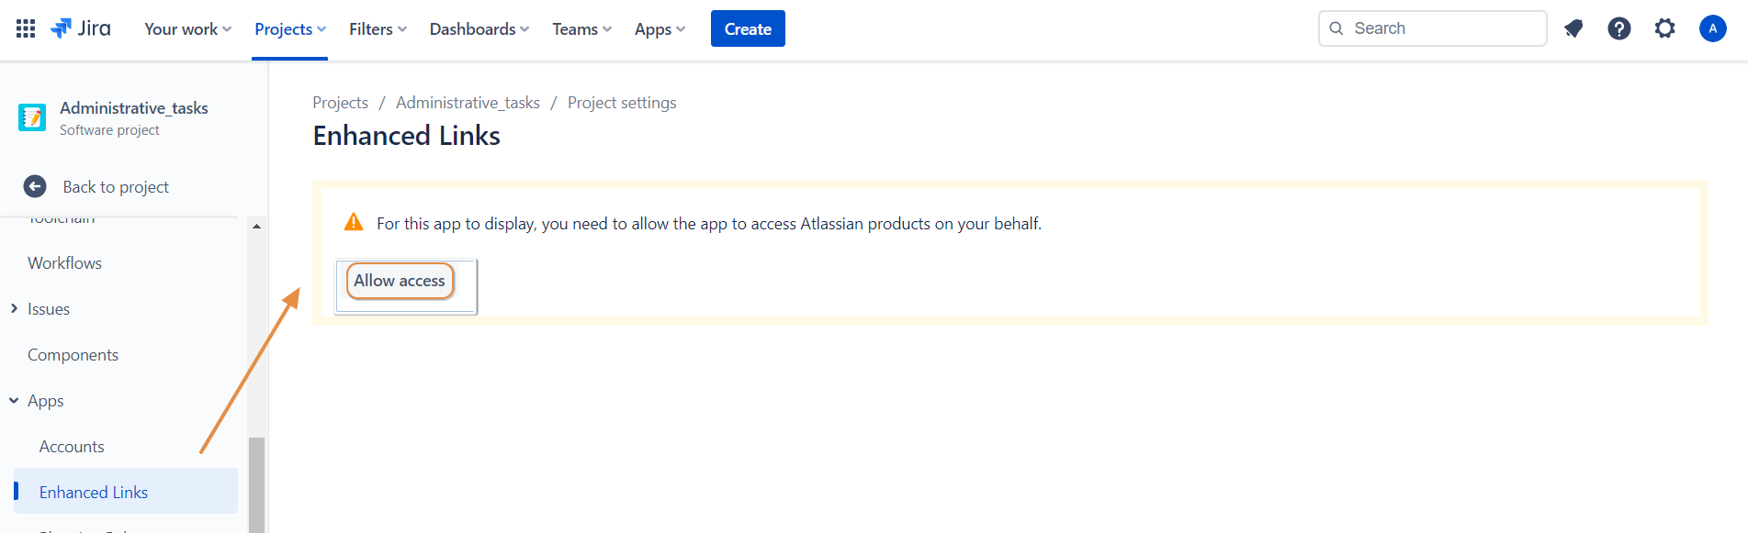
Task: Open the Your work dropdown
Action: click(x=187, y=29)
